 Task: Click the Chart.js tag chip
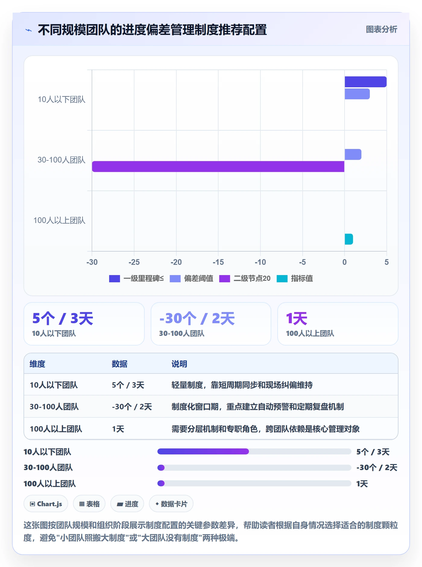click(x=46, y=504)
